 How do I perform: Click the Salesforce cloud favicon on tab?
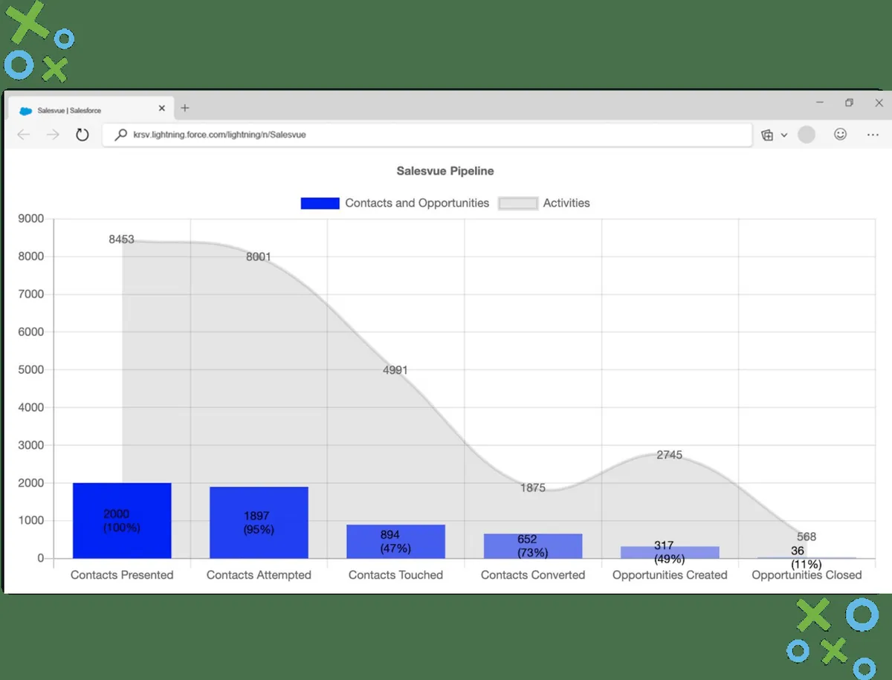[26, 110]
